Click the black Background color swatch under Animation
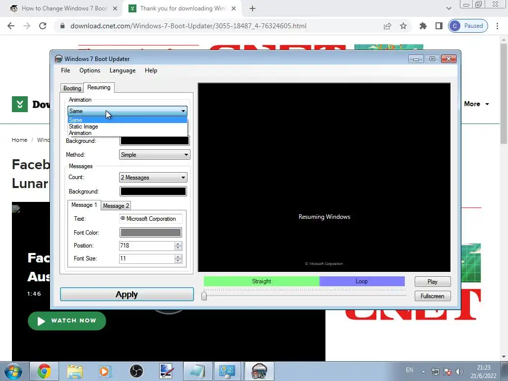This screenshot has width=508, height=381. pyautogui.click(x=155, y=140)
